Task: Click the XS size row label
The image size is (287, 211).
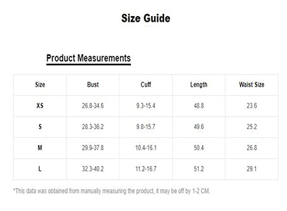Action: (x=40, y=106)
